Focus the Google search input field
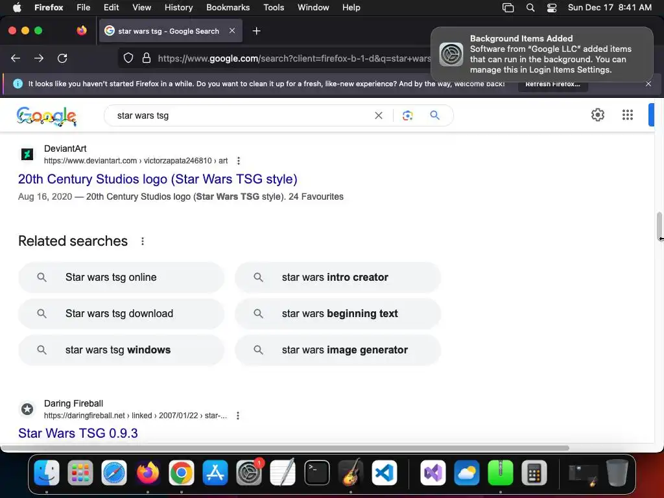 pos(241,115)
